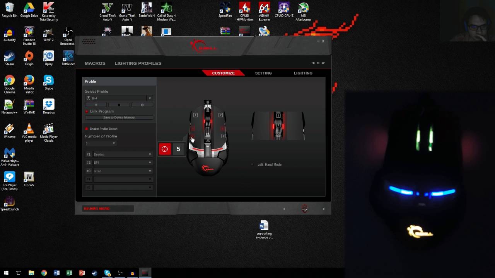Viewport: 495px width, 278px height.
Task: Click the G language button in header
Action: pyautogui.click(x=318, y=63)
